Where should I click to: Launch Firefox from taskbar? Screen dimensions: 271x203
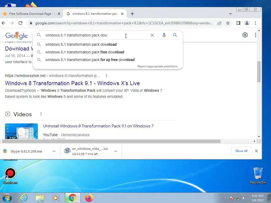coord(89,198)
